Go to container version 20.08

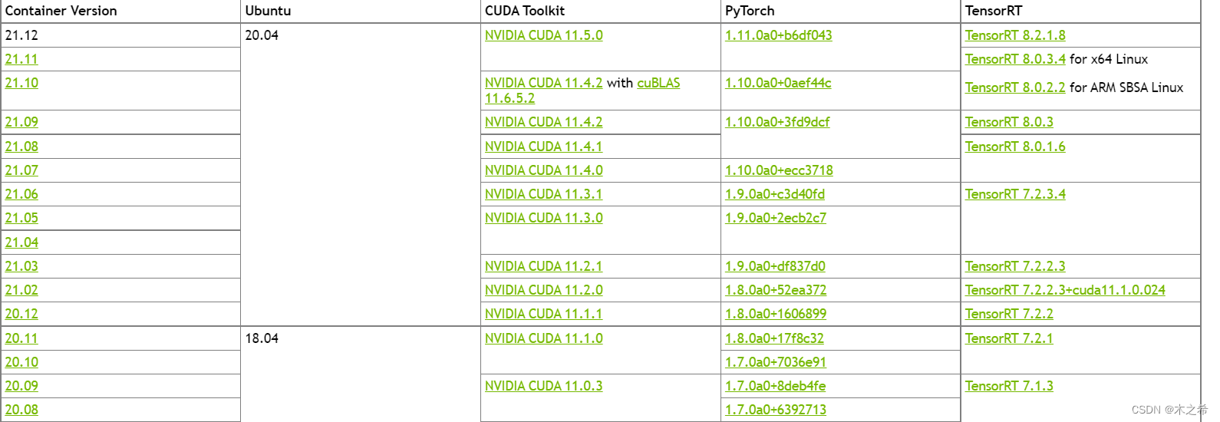(21, 410)
